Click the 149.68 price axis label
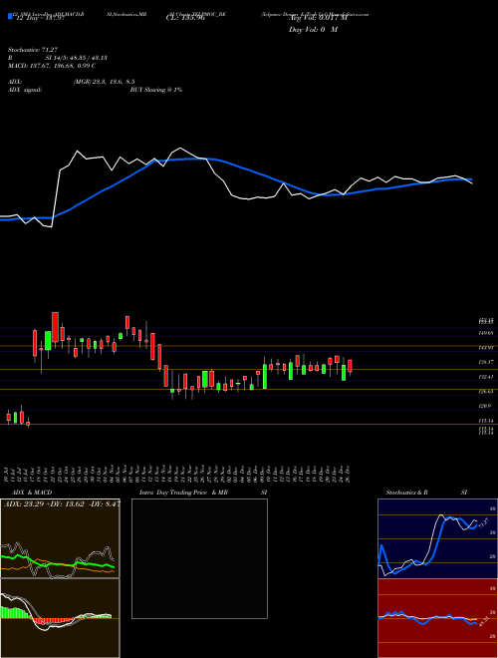 (486, 333)
